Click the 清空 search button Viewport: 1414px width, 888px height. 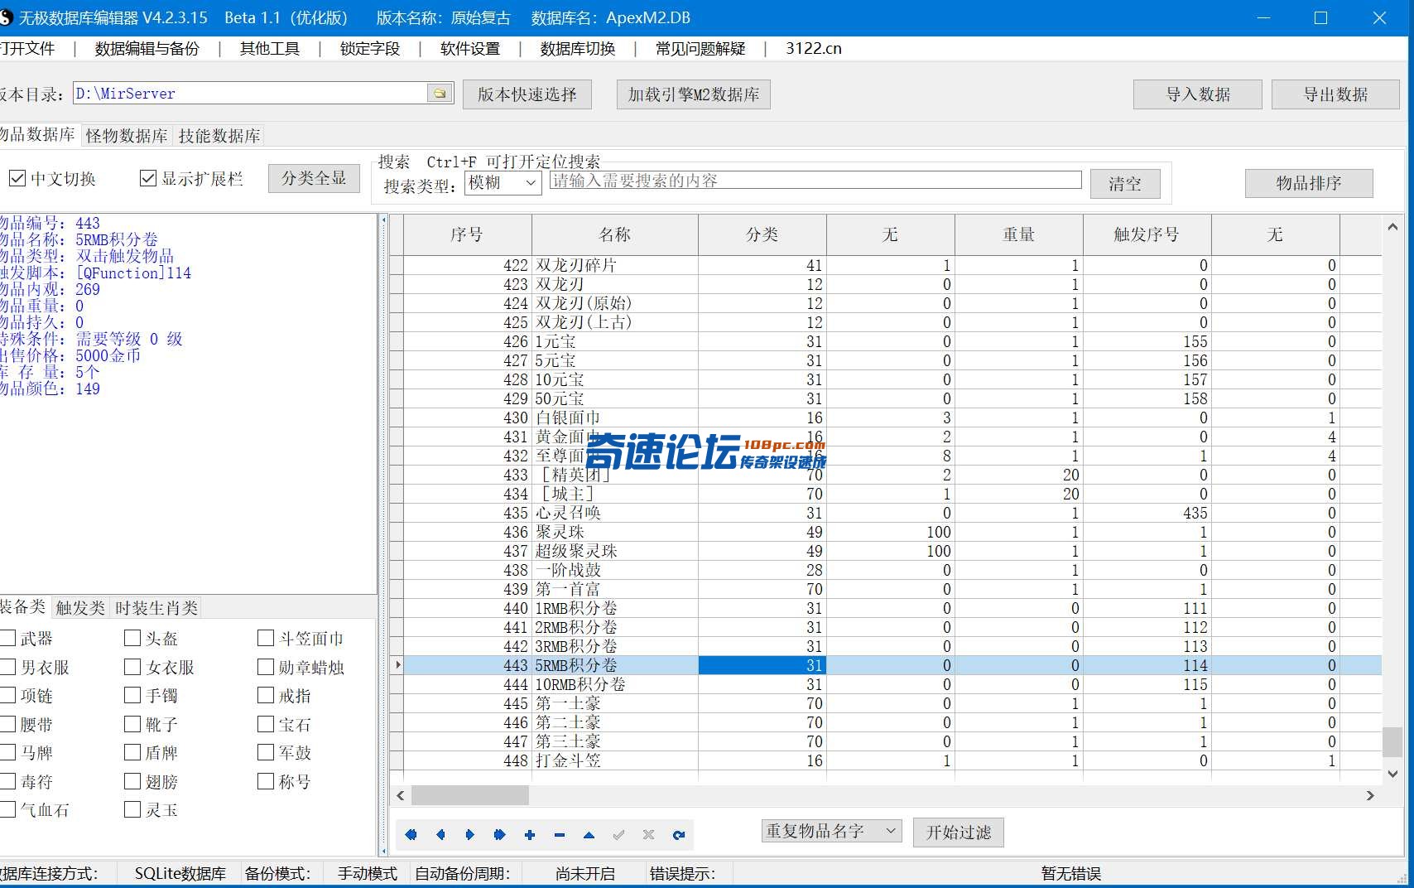(1125, 184)
